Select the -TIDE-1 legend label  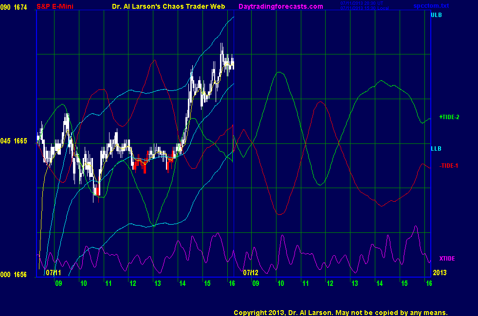pos(449,166)
